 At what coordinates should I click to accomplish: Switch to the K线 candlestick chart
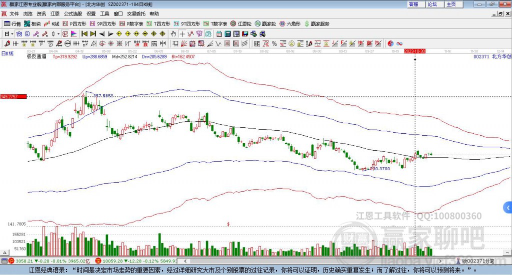point(51,24)
